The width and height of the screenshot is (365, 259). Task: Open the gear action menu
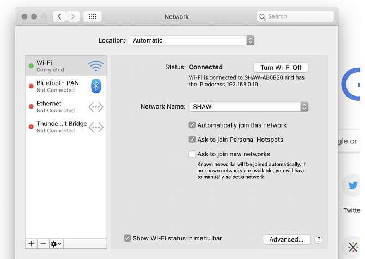point(56,244)
